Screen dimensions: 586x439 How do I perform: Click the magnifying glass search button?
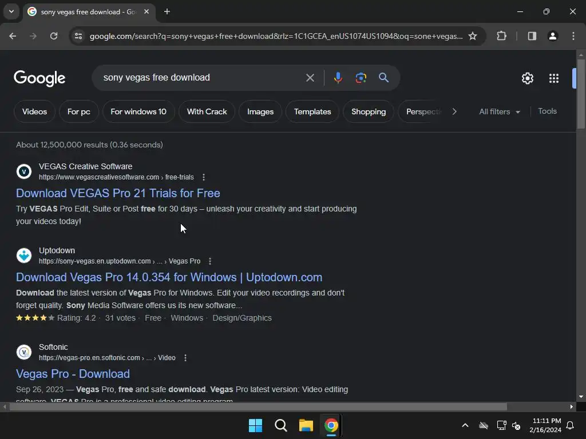(x=383, y=78)
